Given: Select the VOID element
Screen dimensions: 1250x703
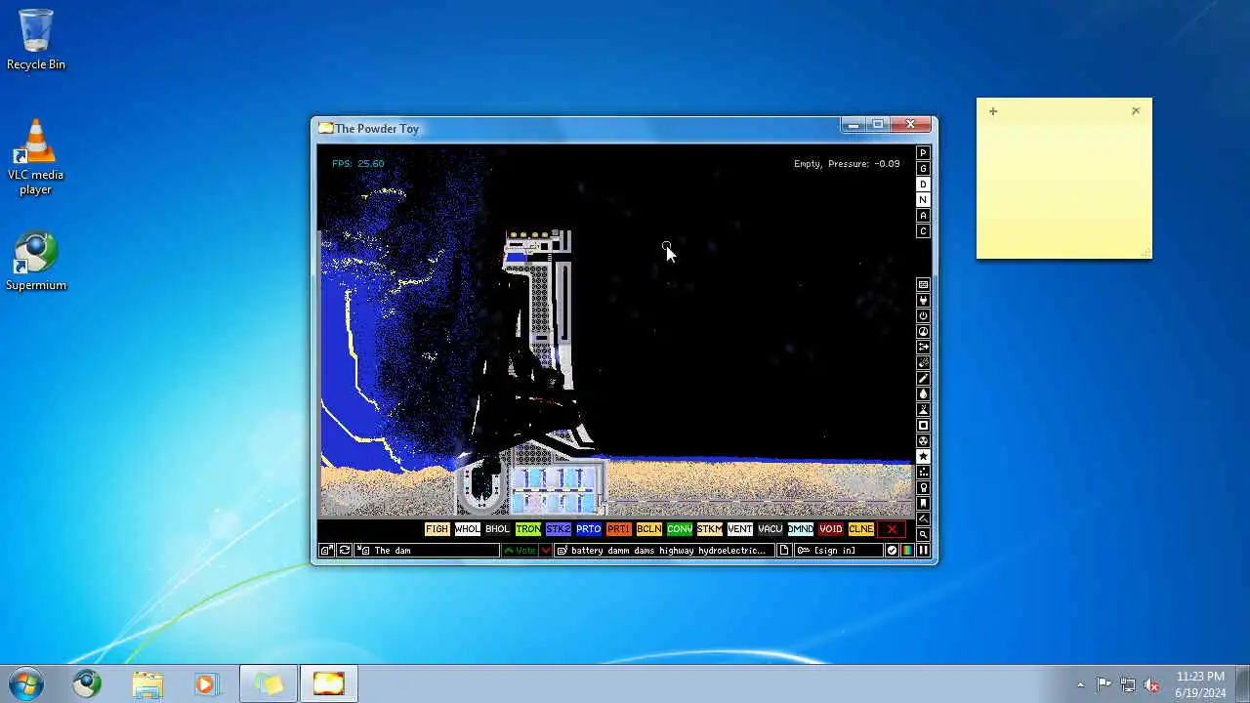Looking at the screenshot, I should [x=830, y=529].
